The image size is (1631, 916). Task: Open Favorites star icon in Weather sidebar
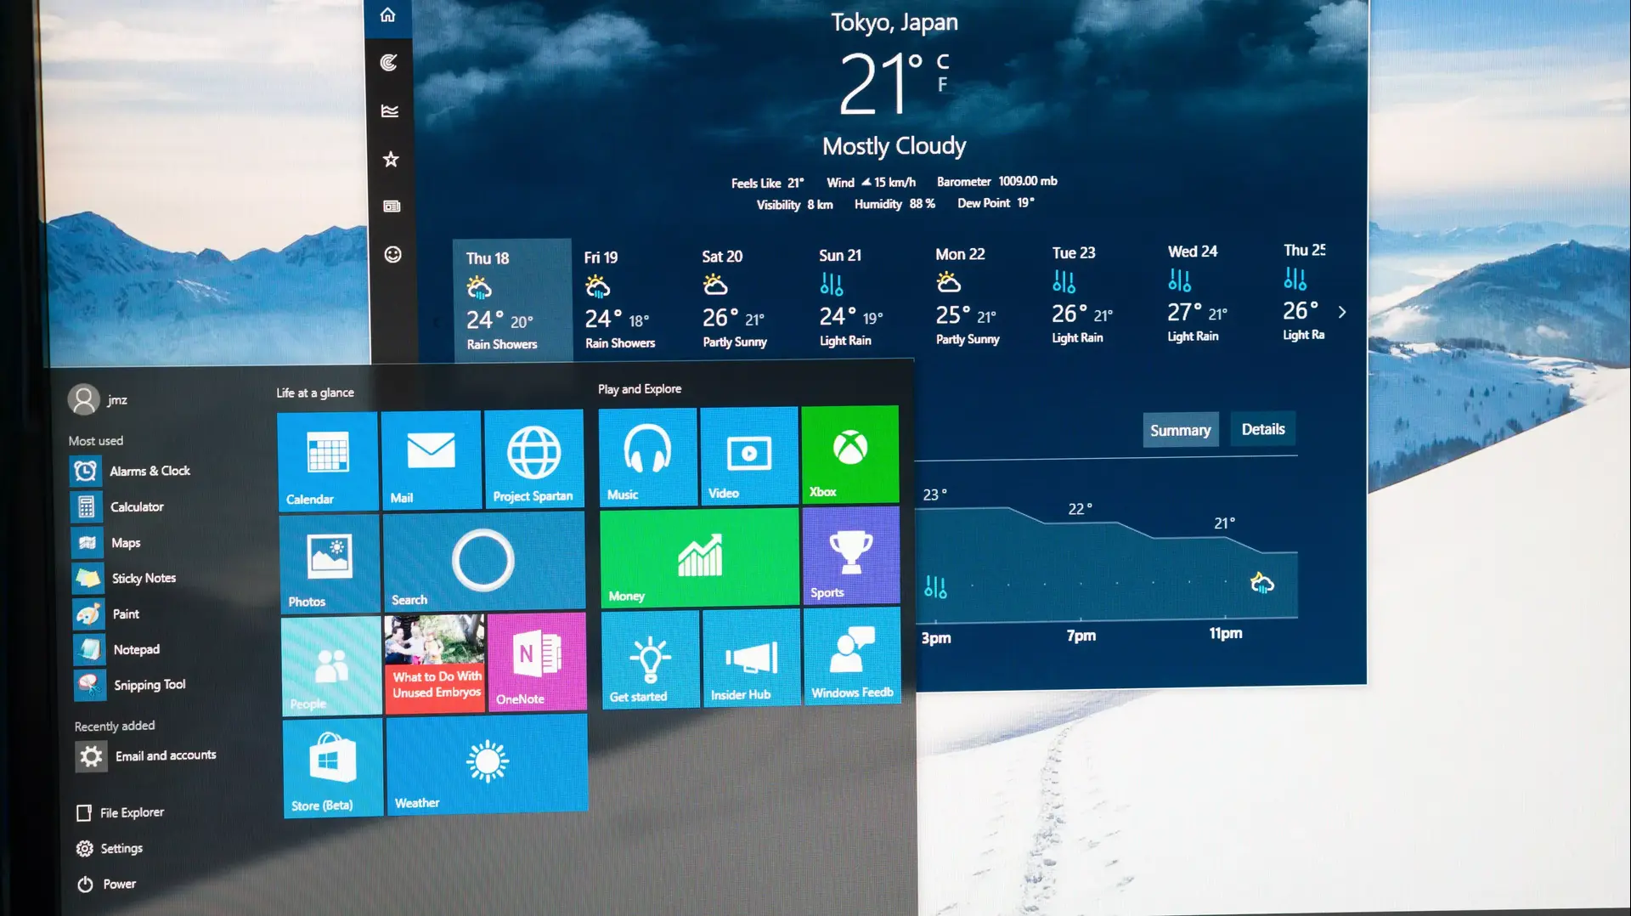[x=391, y=159]
